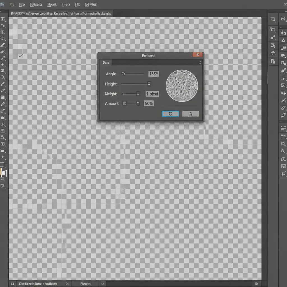Viewport: 287px width, 287px height.
Task: Open the Eetibetts menu in menu bar
Action: [x=36, y=4]
